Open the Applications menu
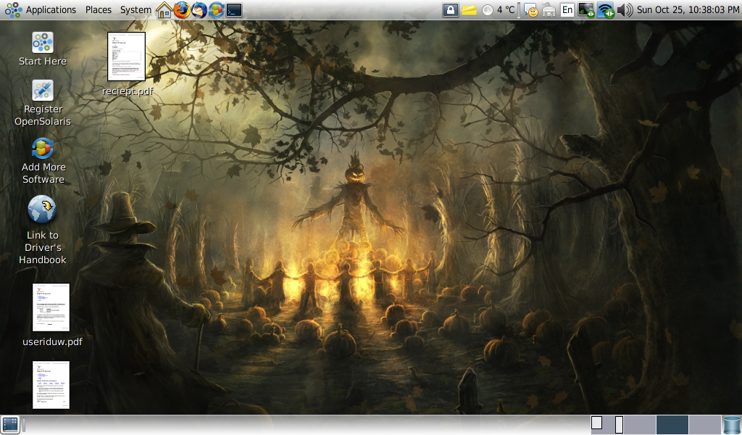This screenshot has width=742, height=435. (51, 9)
